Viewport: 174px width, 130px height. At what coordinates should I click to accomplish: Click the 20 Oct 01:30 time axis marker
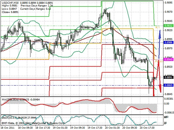point(113,128)
